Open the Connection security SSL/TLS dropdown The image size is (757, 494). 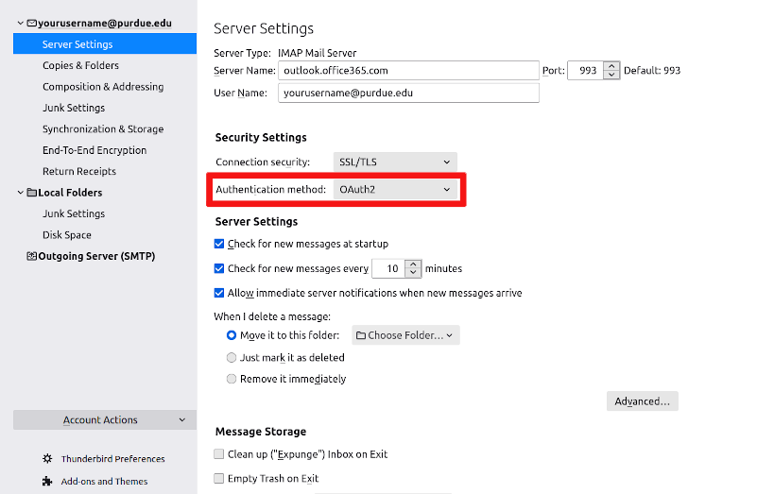click(x=395, y=162)
